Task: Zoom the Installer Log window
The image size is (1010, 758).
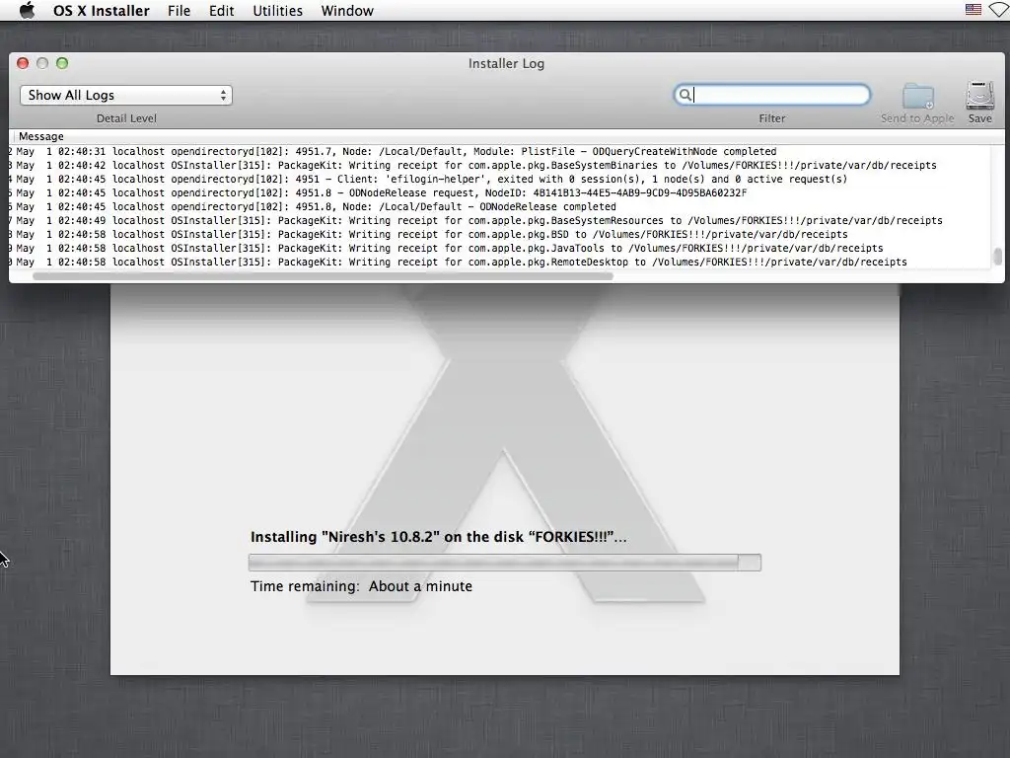Action: coord(62,63)
